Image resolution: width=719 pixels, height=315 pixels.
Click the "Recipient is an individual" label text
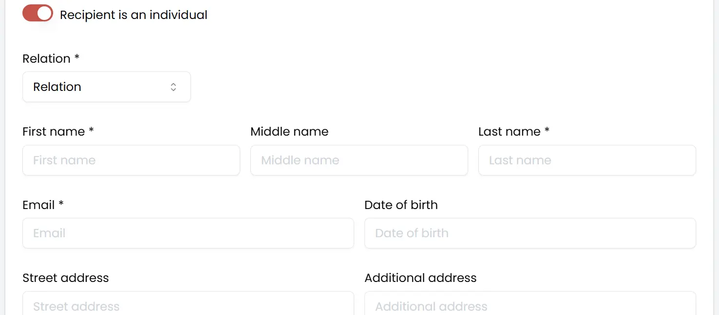pos(133,15)
